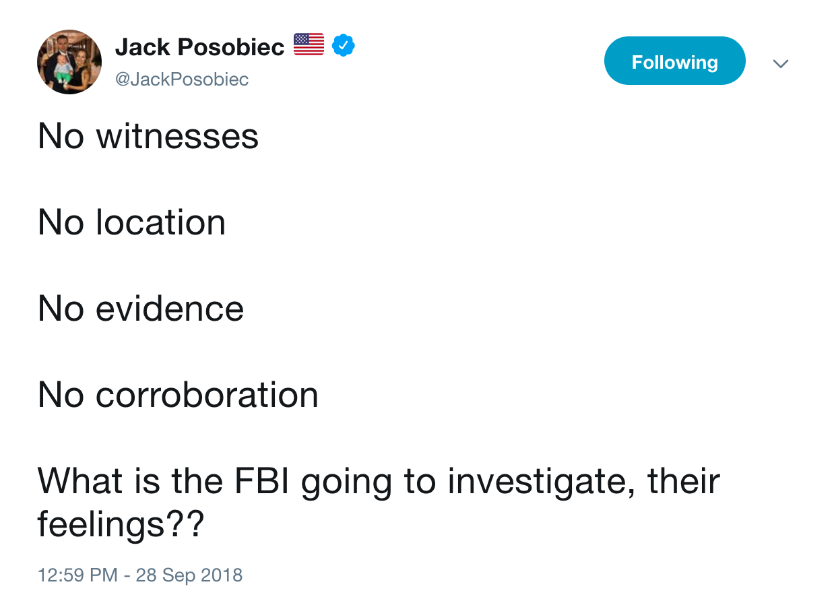Visit the @JackPosobiec handle link
Image resolution: width=834 pixels, height=601 pixels.
[182, 80]
